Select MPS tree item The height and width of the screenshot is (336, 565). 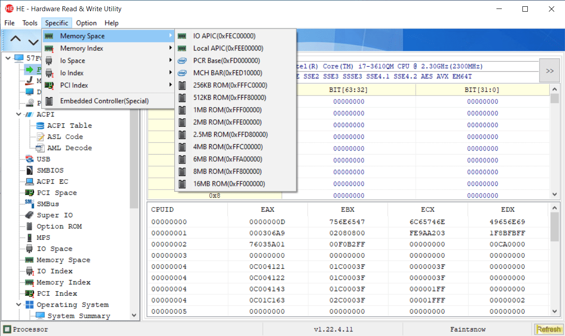(43, 237)
